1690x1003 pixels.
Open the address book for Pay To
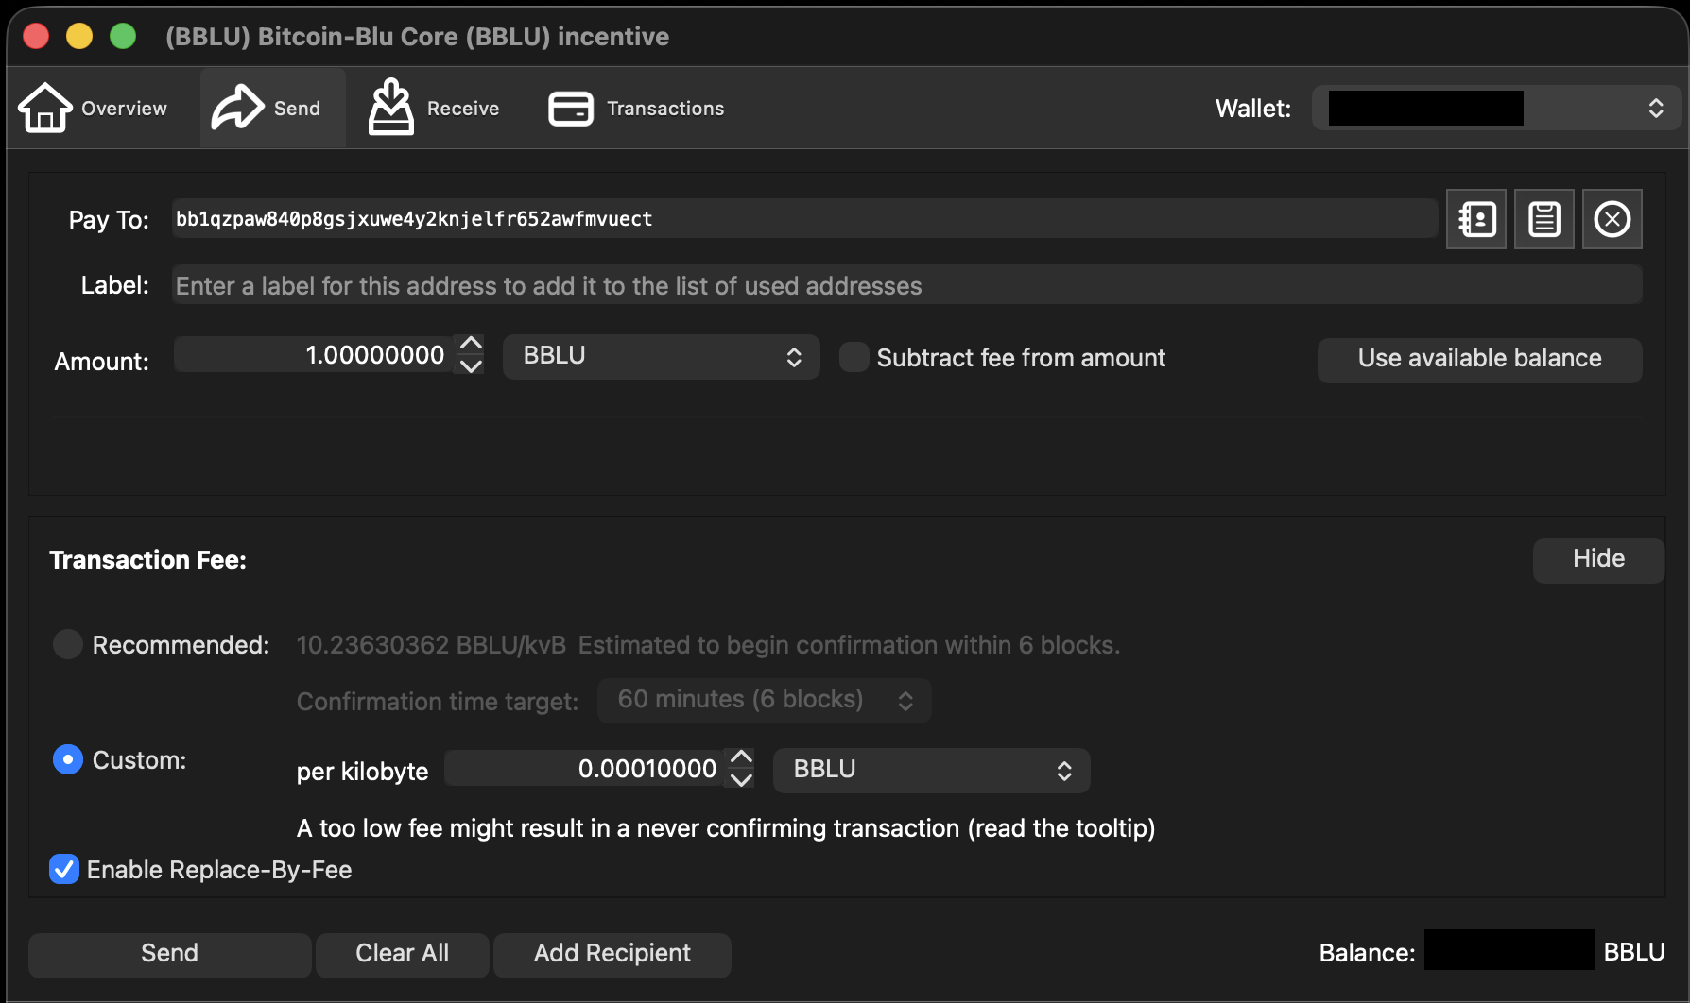pyautogui.click(x=1475, y=219)
